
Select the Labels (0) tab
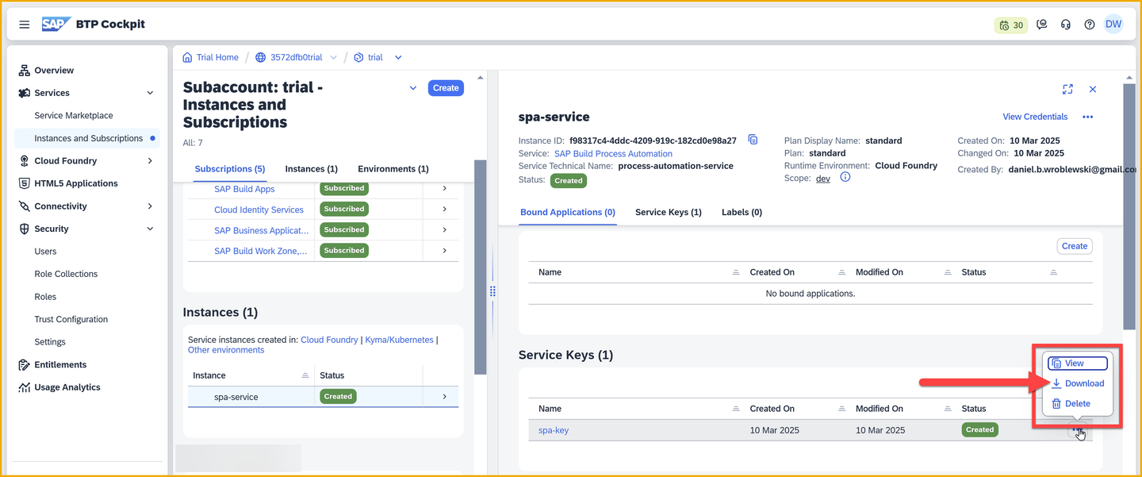742,213
